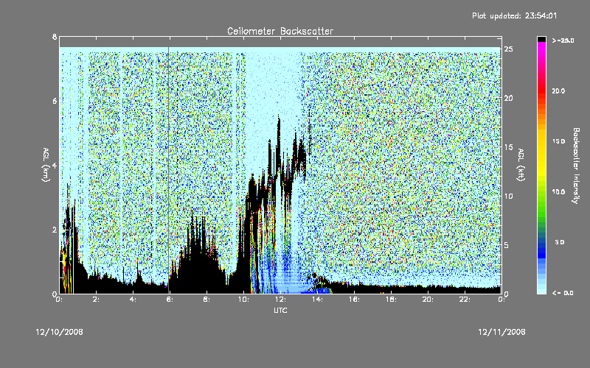This screenshot has height=368, width=590.
Task: Click the '4:' hour tick on time axis
Action: coord(133,300)
